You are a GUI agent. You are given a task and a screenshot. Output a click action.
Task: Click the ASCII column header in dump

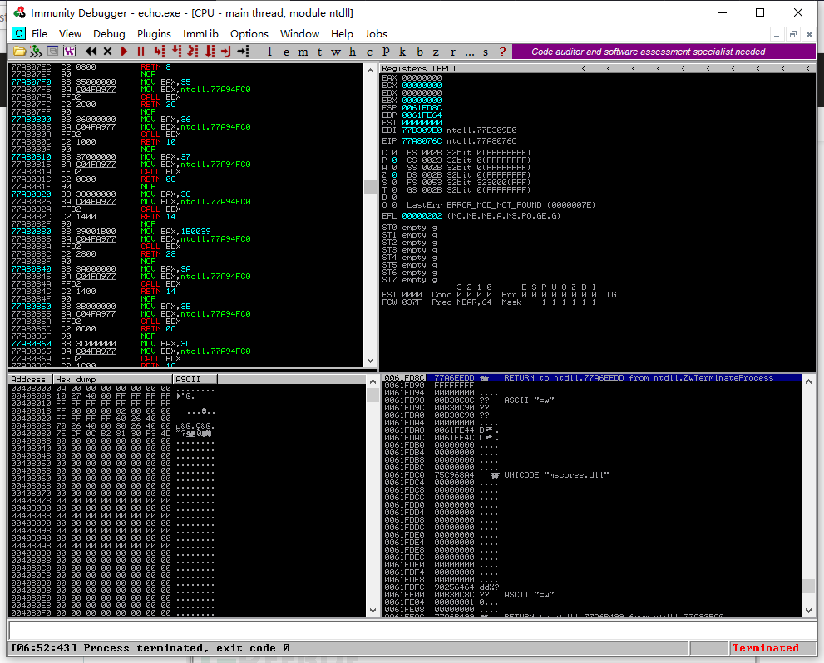click(x=195, y=379)
